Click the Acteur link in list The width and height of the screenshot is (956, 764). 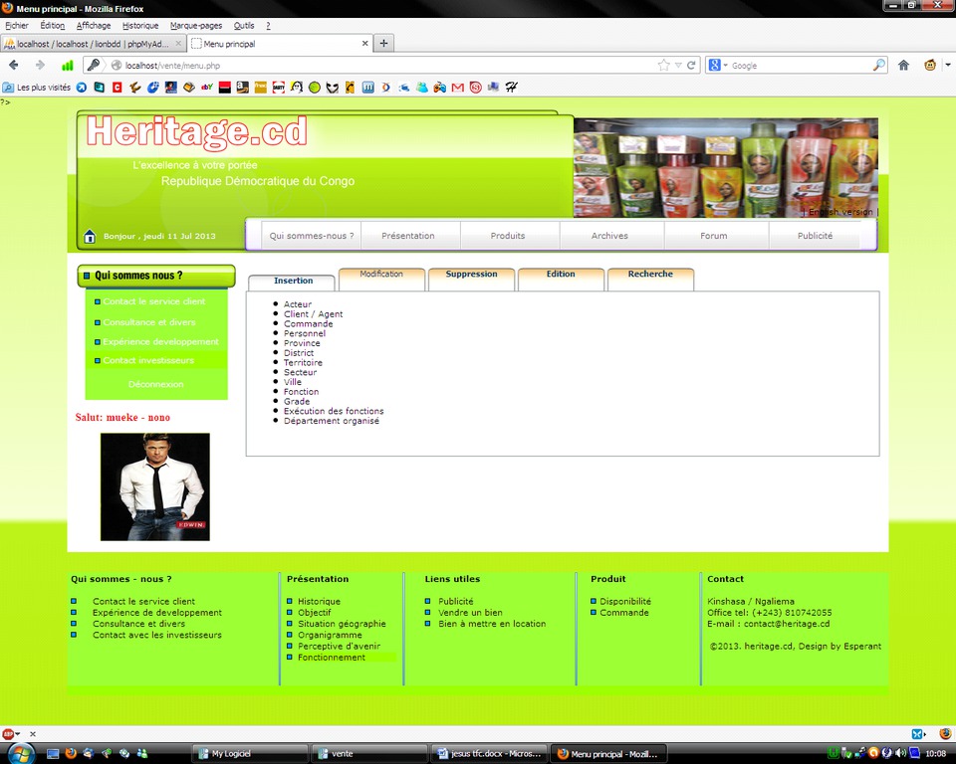(298, 304)
